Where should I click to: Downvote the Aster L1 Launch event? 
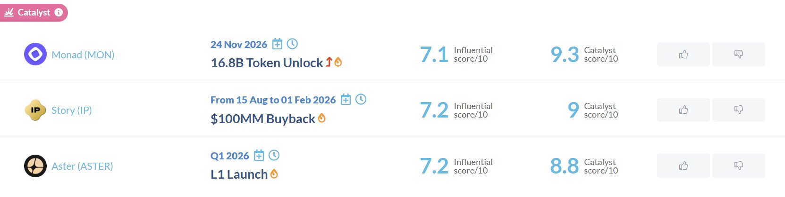(738, 166)
